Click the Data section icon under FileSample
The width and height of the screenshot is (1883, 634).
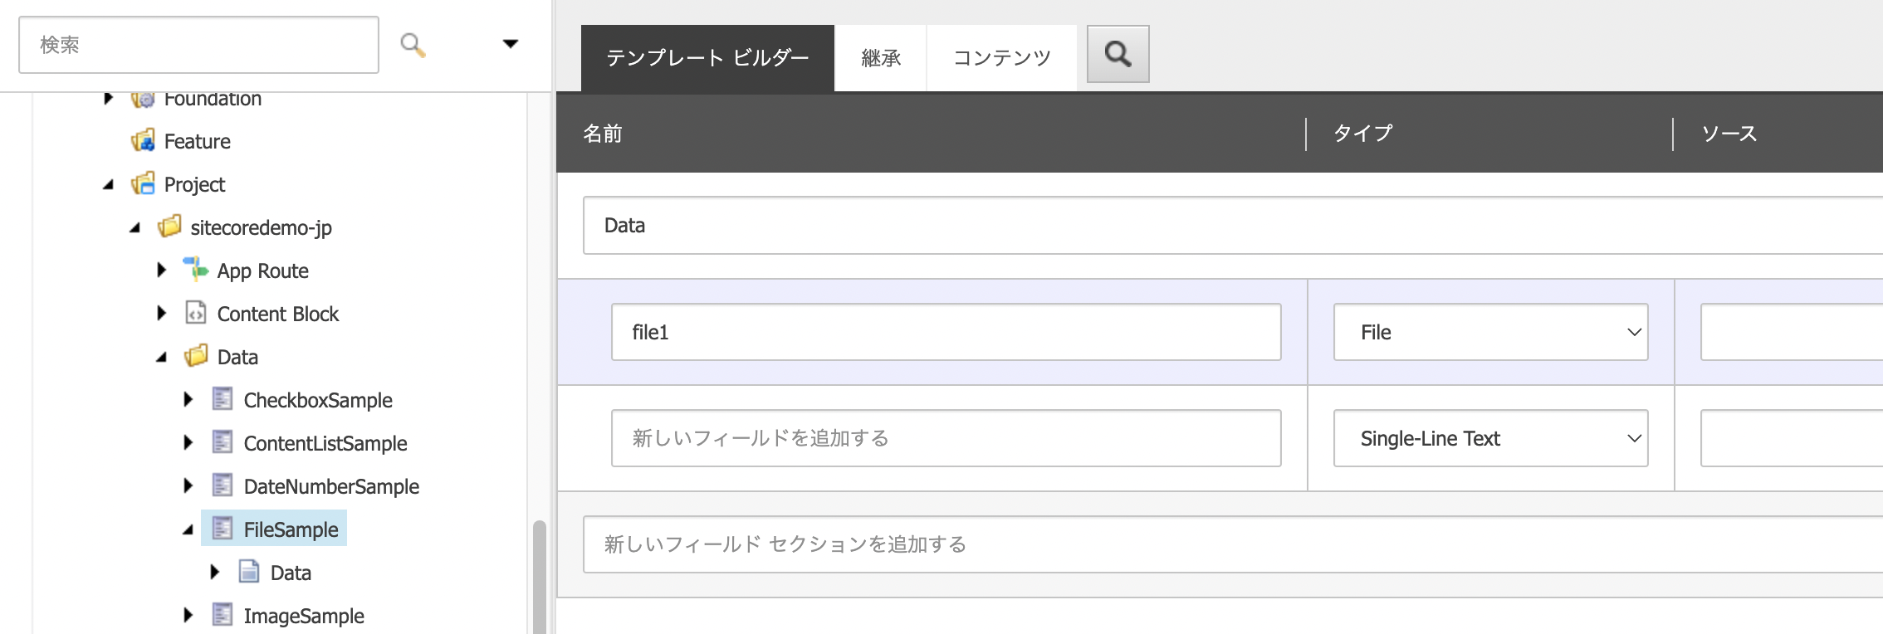click(249, 572)
